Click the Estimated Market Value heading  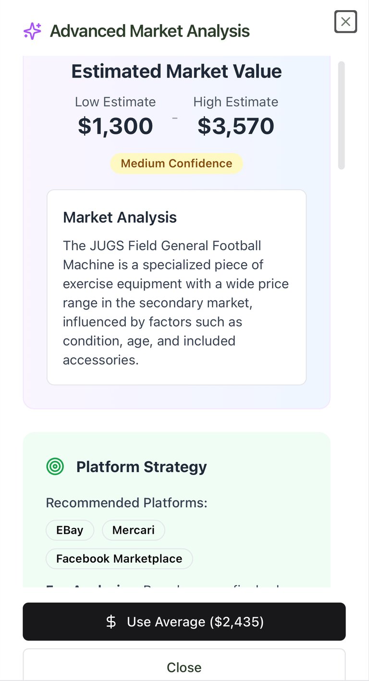(x=176, y=72)
